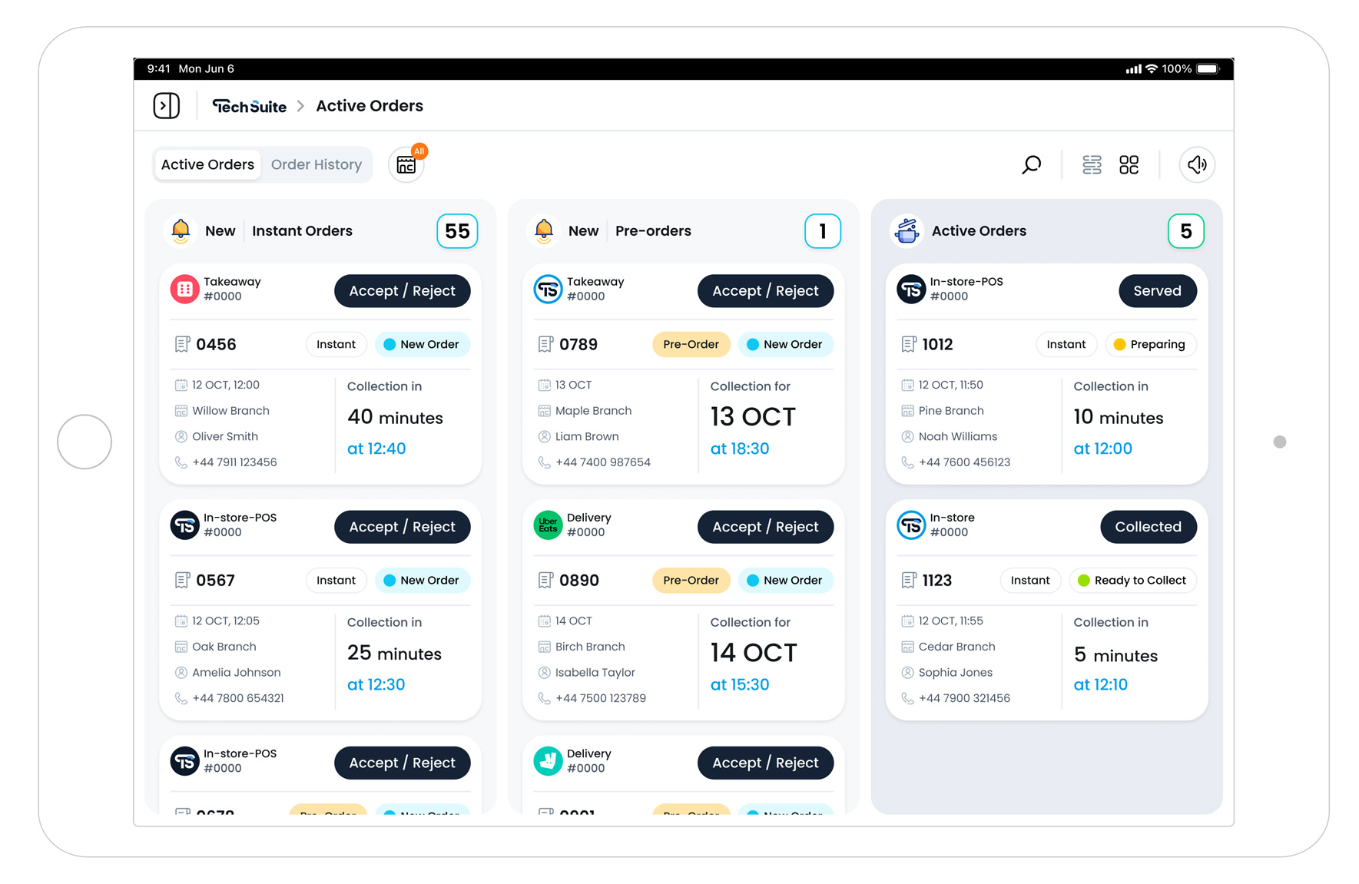The height and width of the screenshot is (884, 1359).
Task: Mute order notification sounds
Action: [x=1197, y=164]
